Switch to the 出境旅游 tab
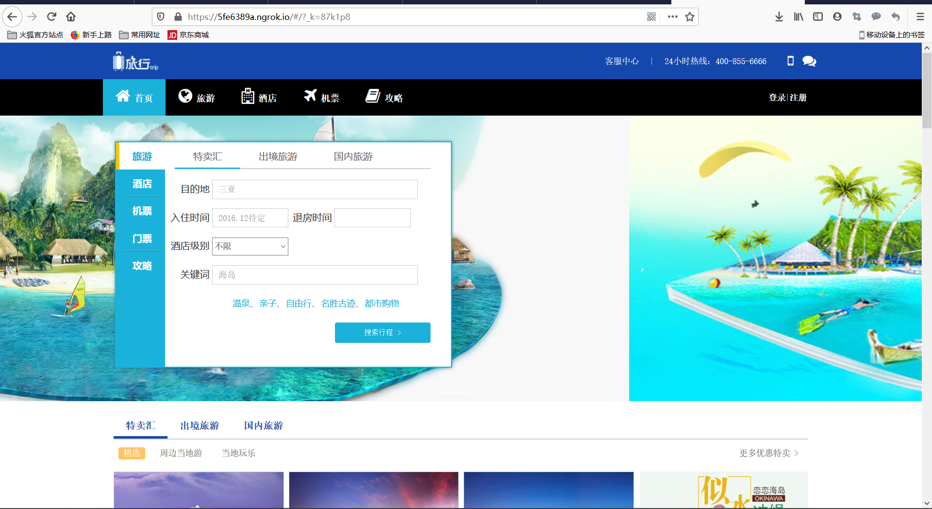Image resolution: width=932 pixels, height=509 pixels. click(x=278, y=156)
